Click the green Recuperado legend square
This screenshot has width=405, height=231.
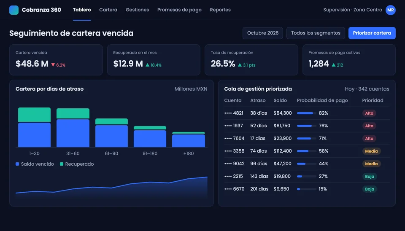[x=62, y=164]
